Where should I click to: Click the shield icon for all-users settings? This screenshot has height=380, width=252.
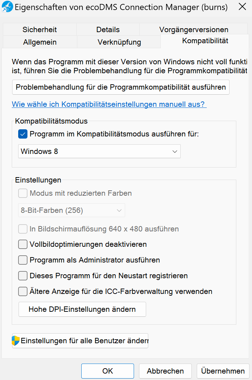coord(16,341)
